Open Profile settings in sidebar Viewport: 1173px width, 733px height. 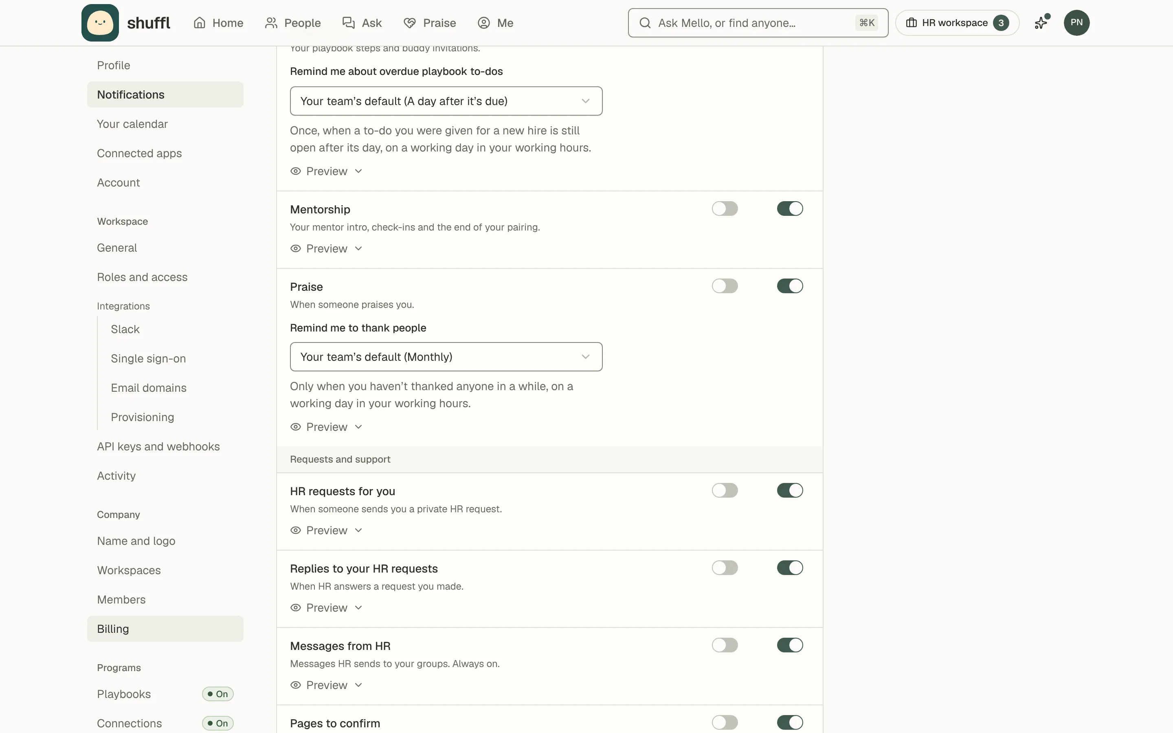point(165,66)
